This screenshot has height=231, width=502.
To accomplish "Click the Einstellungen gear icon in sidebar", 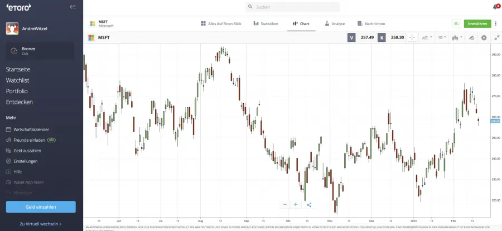I will point(8,161).
